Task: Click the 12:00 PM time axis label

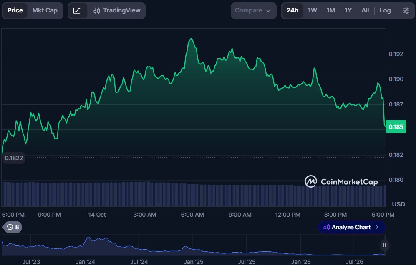Action: (x=287, y=215)
